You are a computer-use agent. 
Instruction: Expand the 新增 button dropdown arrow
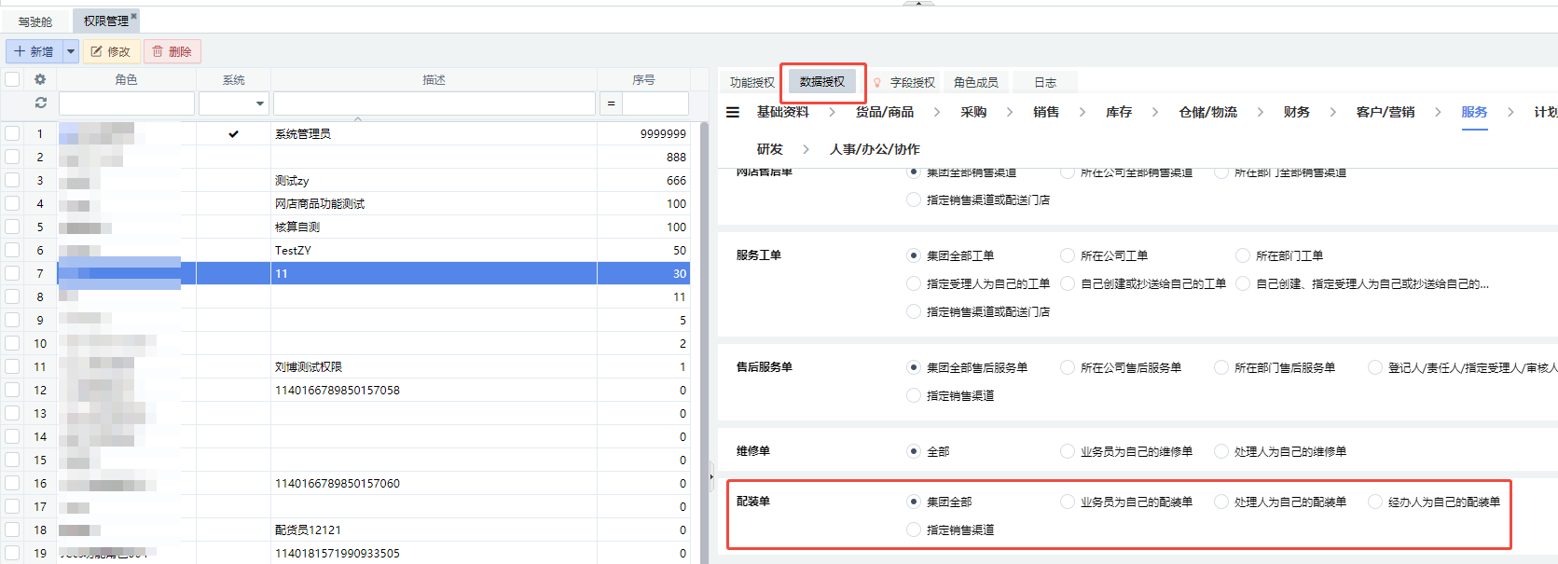click(71, 51)
